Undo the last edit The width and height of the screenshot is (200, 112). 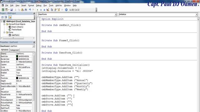(x=30, y=10)
